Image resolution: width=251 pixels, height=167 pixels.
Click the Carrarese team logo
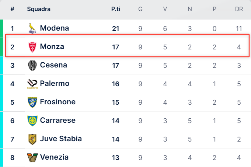click(32, 121)
